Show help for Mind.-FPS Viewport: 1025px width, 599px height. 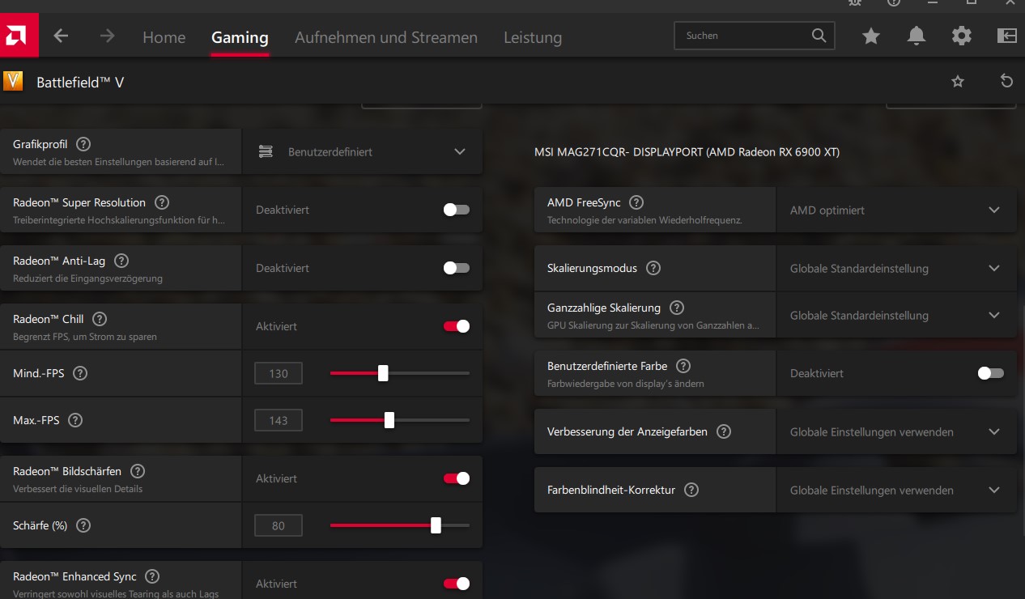pos(80,373)
